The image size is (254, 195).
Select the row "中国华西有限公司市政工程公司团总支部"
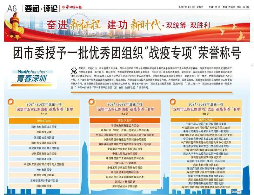point(206,139)
